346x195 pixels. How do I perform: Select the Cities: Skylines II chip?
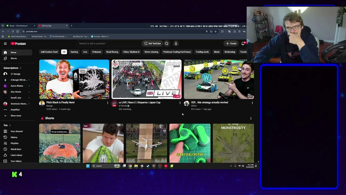(131, 52)
